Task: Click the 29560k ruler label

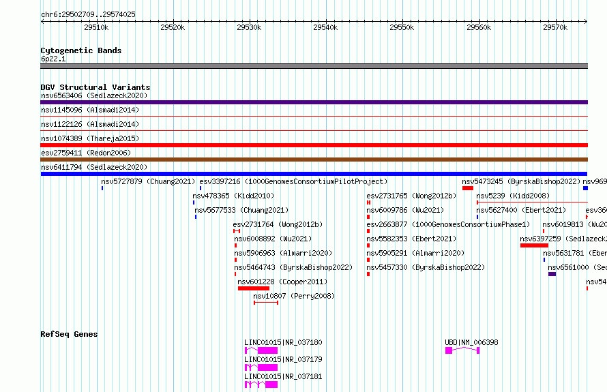Action: [x=479, y=27]
